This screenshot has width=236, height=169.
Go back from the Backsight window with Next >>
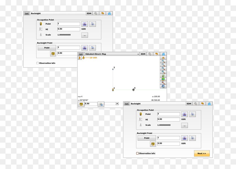202,103
